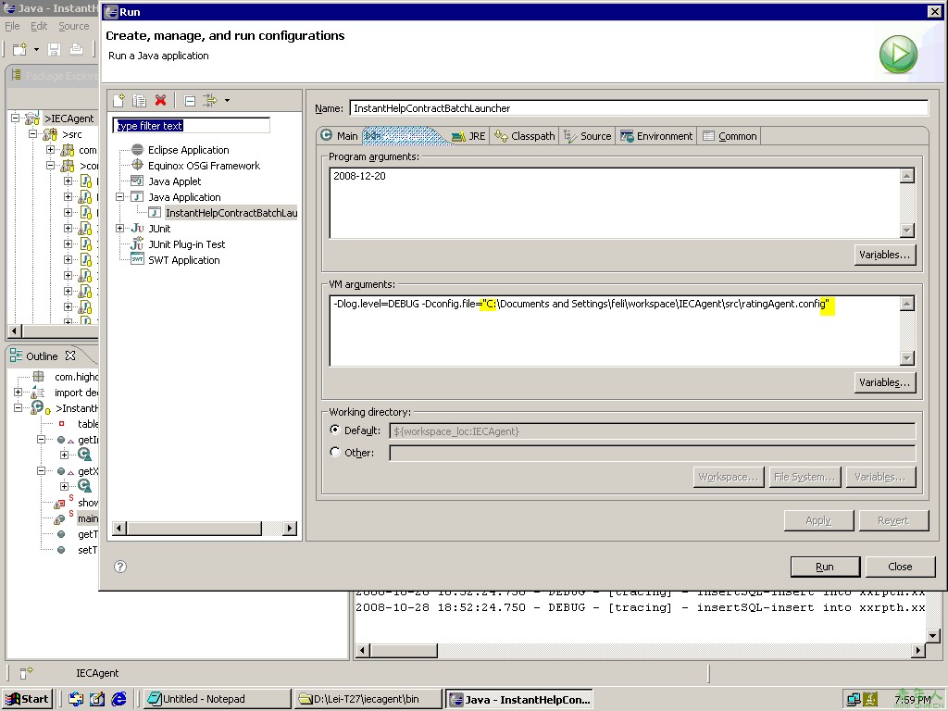Close the Outline view tab

[x=70, y=355]
